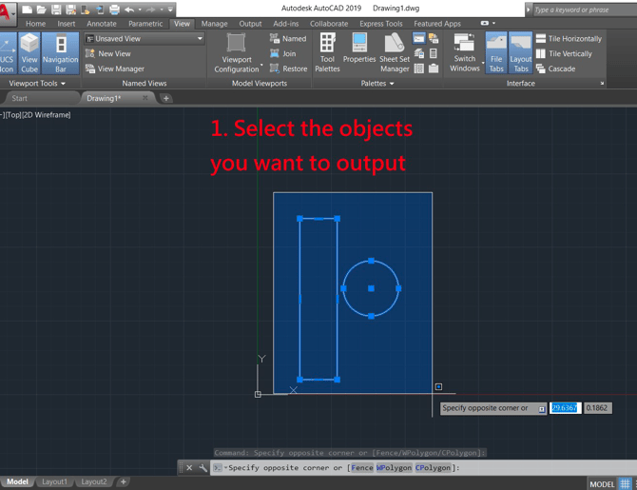637x490 pixels.
Task: Open Sheet Set Manager
Action: [x=395, y=52]
